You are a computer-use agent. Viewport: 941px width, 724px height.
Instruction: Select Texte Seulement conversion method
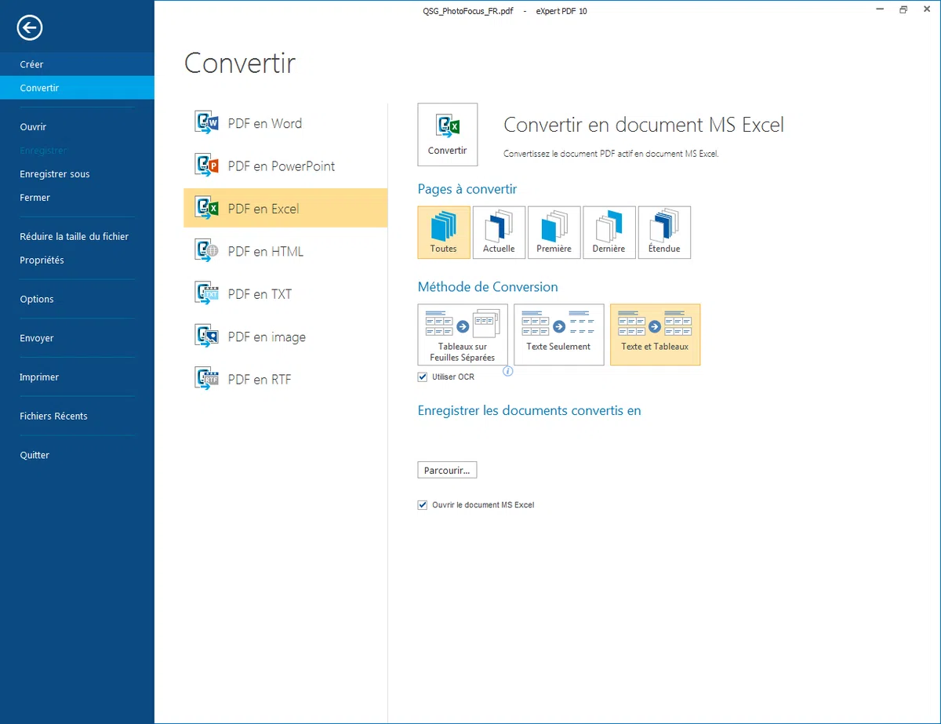point(559,335)
